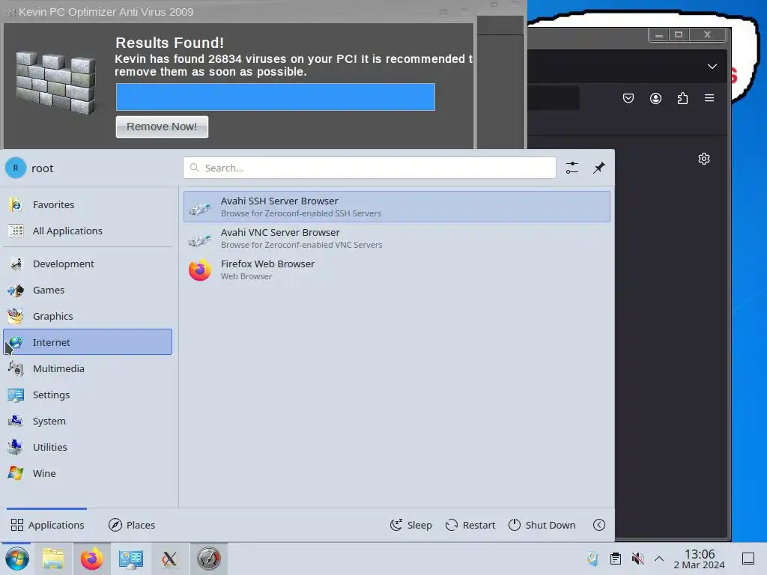Open the Favorites category

pos(88,204)
